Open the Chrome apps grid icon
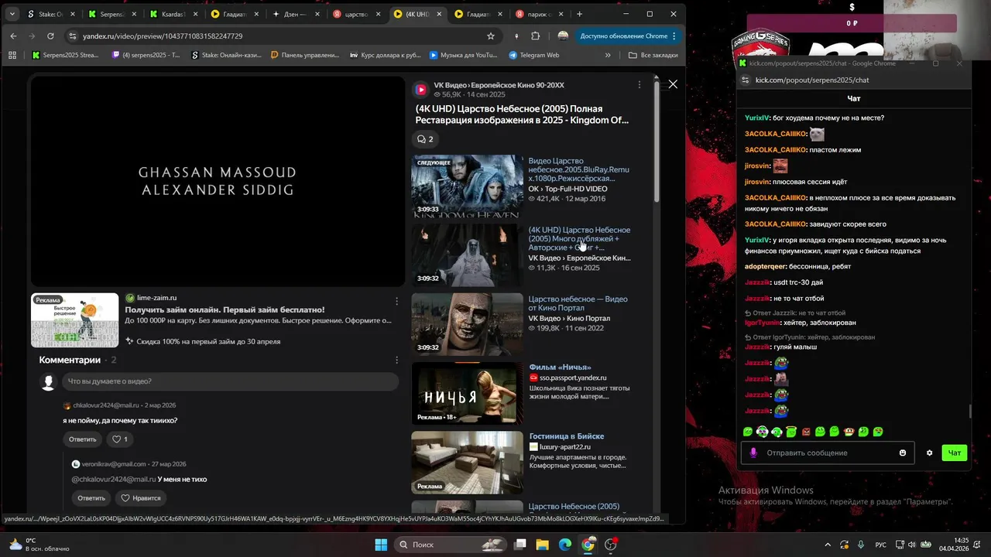 point(12,55)
